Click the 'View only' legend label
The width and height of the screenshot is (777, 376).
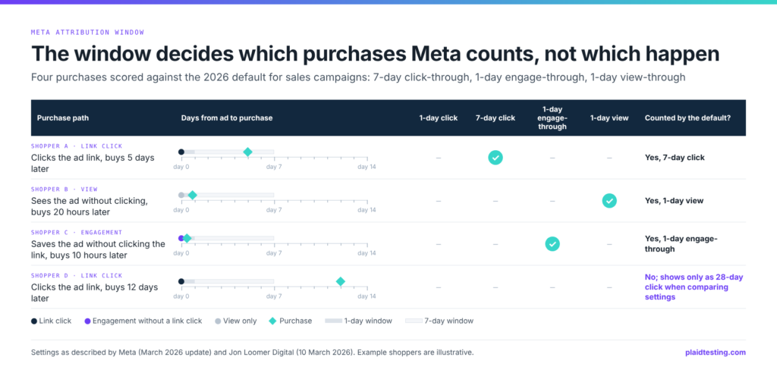coord(240,321)
